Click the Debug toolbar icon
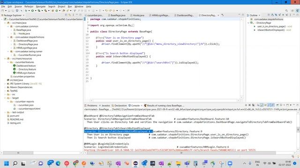Screen dimensions: 300x168 26,11
